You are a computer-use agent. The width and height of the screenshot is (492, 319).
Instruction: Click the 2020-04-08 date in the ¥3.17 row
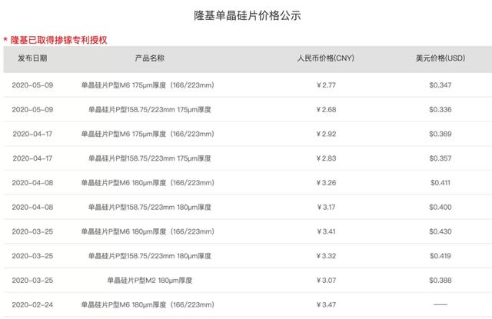coord(32,207)
